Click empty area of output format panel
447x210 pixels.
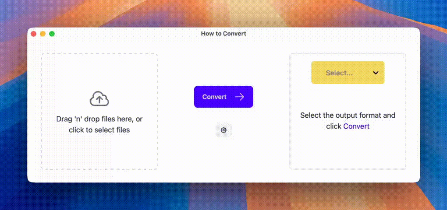(348, 151)
